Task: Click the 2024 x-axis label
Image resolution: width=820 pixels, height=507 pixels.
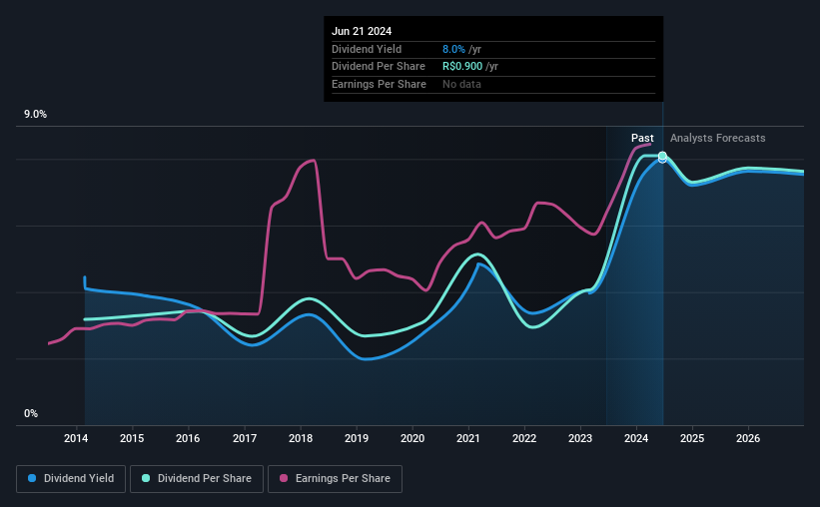Action: (x=636, y=438)
